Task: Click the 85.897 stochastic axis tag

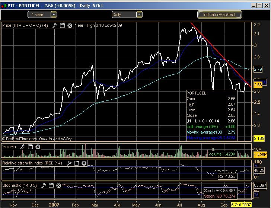Action: pos(260,186)
